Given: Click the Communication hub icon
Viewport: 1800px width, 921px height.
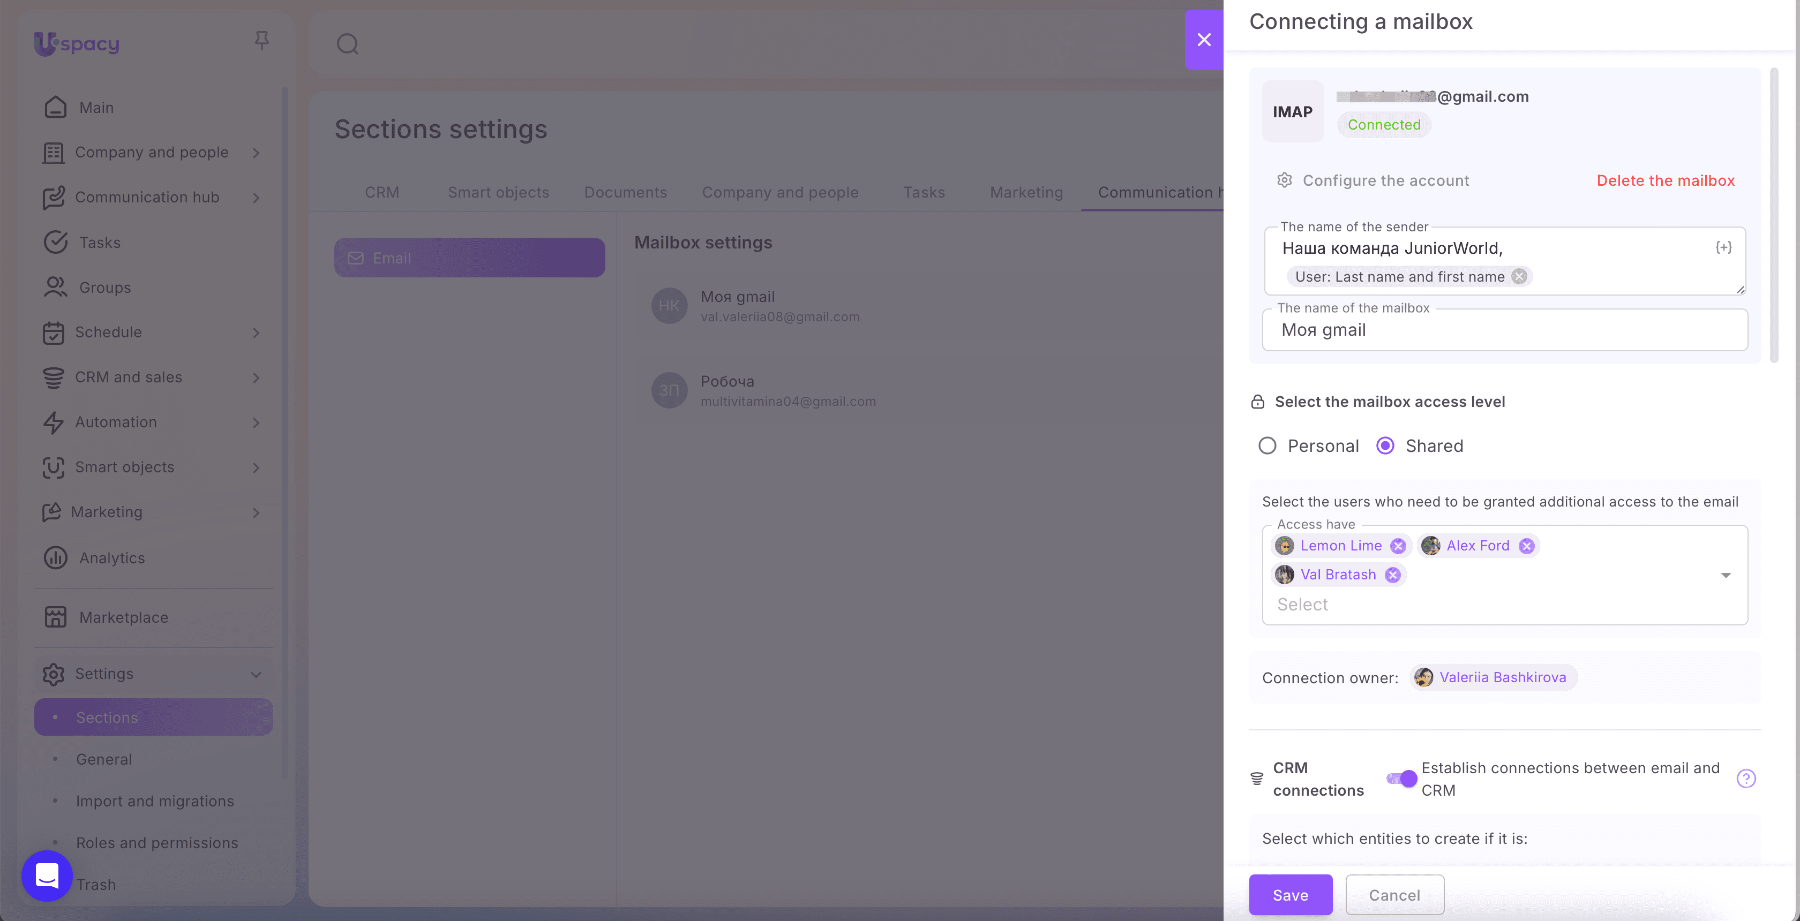Looking at the screenshot, I should point(54,198).
